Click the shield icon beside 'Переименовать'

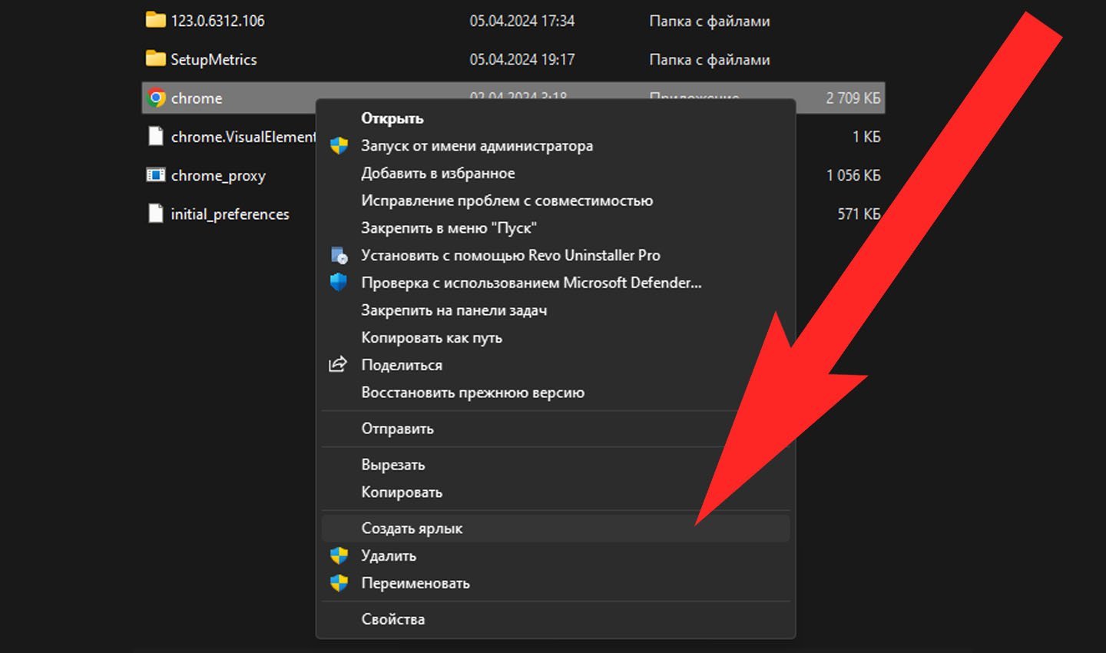(x=339, y=583)
